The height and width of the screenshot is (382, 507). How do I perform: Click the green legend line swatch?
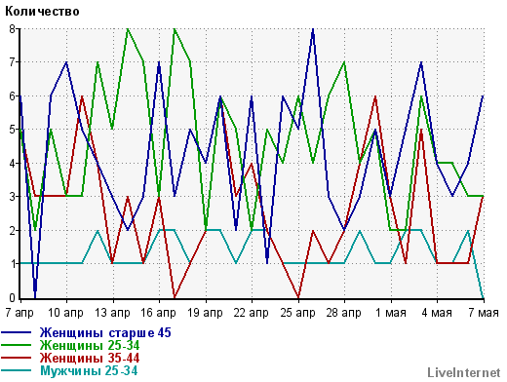17,345
